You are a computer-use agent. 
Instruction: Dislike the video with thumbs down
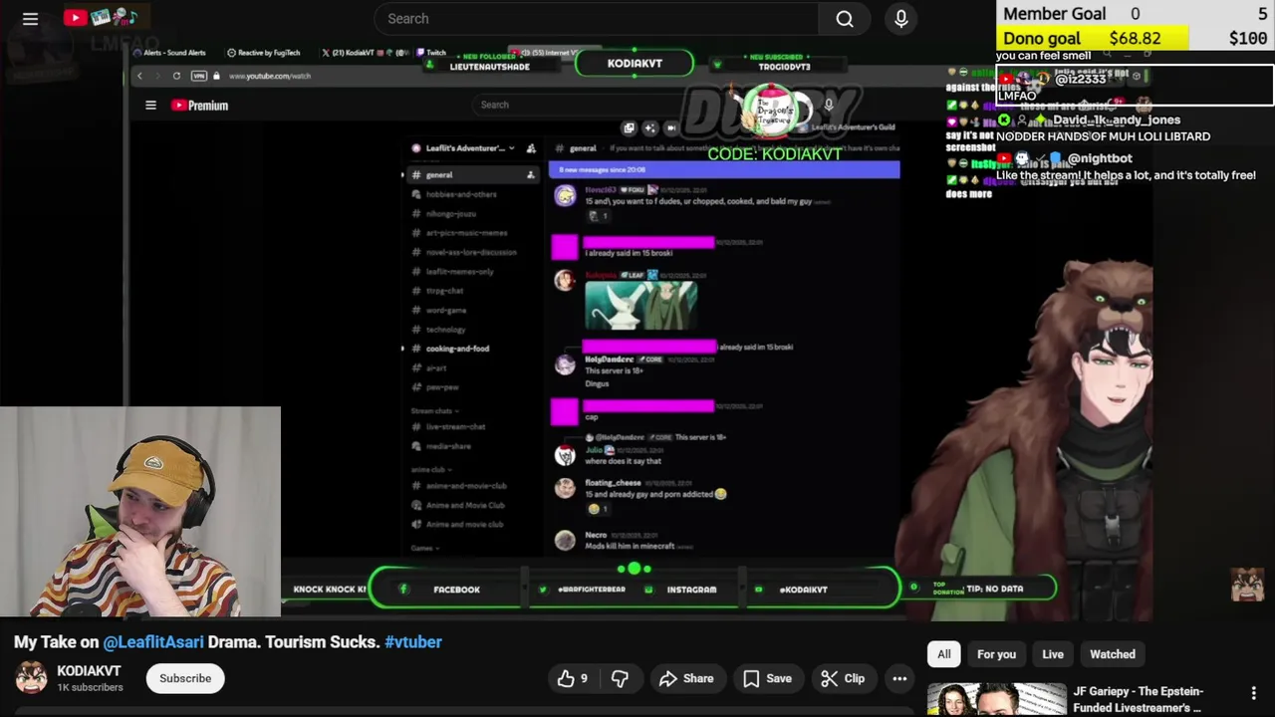point(620,678)
